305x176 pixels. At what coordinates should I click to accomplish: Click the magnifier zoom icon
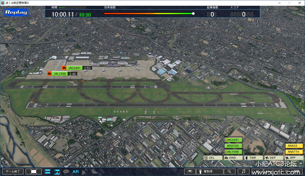(x=230, y=171)
